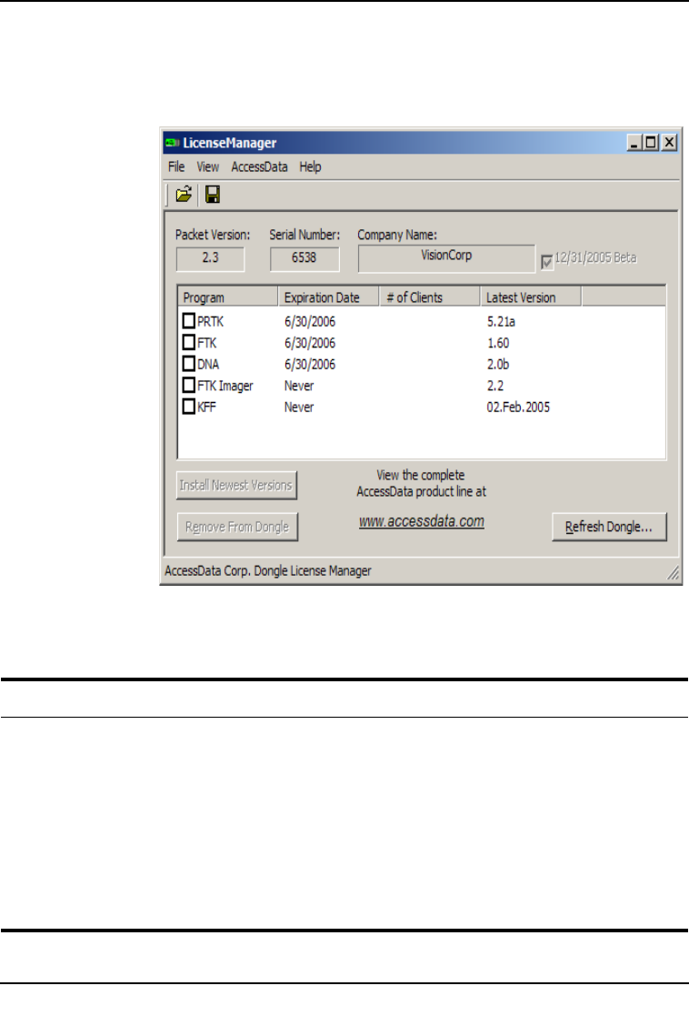This screenshot has width=689, height=1016.
Task: Check the PRTK program checkbox
Action: pyautogui.click(x=188, y=321)
